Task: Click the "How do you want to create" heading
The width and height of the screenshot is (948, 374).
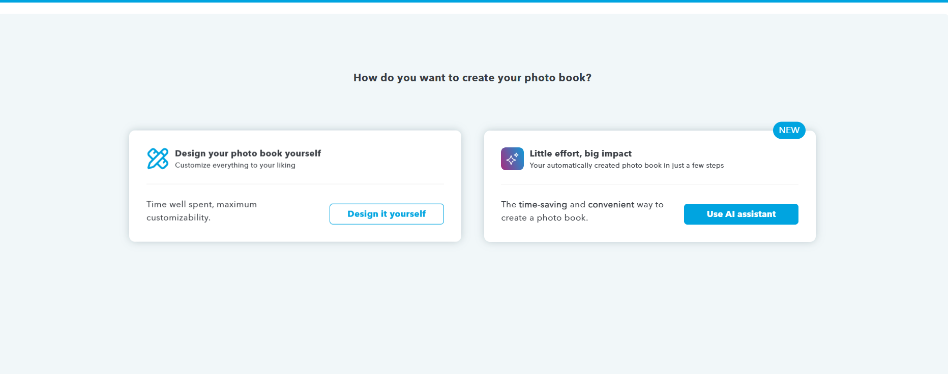Action: pos(472,78)
